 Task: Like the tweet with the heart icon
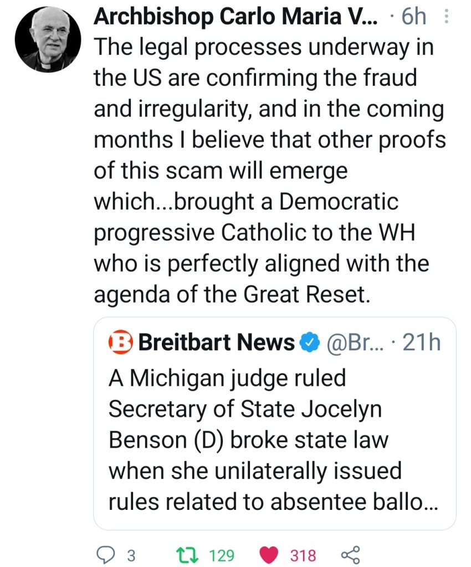pyautogui.click(x=269, y=555)
